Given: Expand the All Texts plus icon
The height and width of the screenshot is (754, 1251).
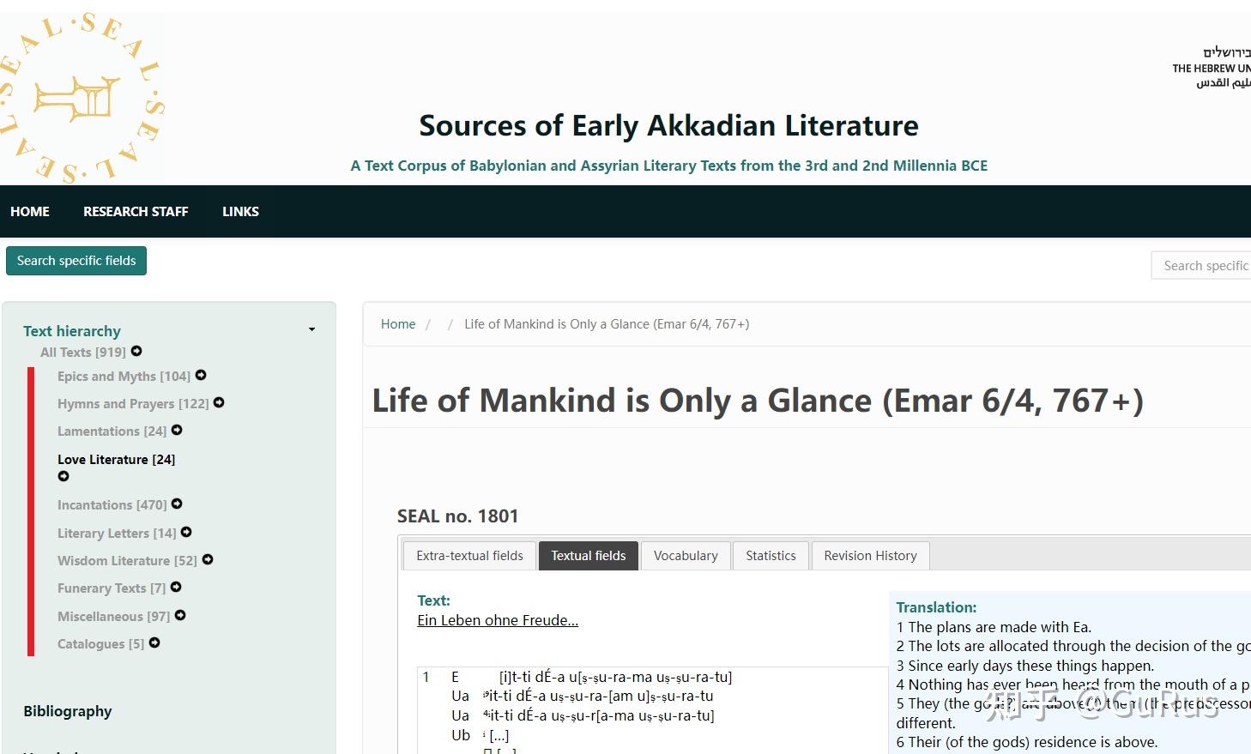Looking at the screenshot, I should click(136, 351).
